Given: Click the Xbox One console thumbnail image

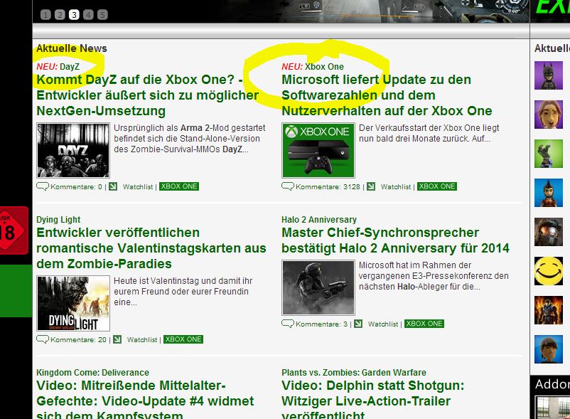Looking at the screenshot, I should coord(318,150).
